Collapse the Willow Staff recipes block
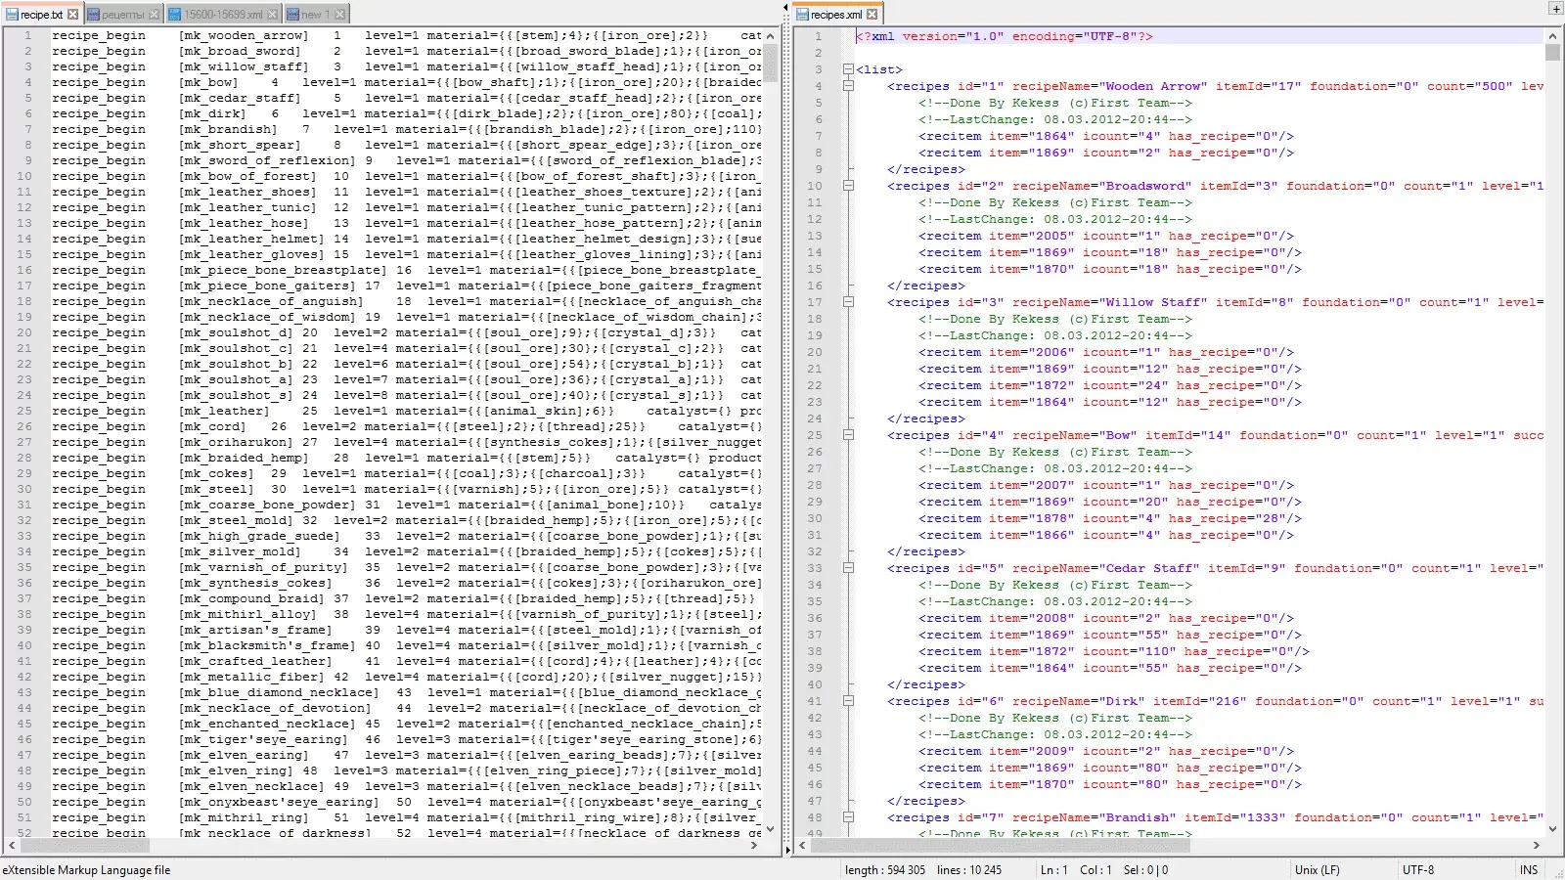1565x880 pixels. [848, 302]
